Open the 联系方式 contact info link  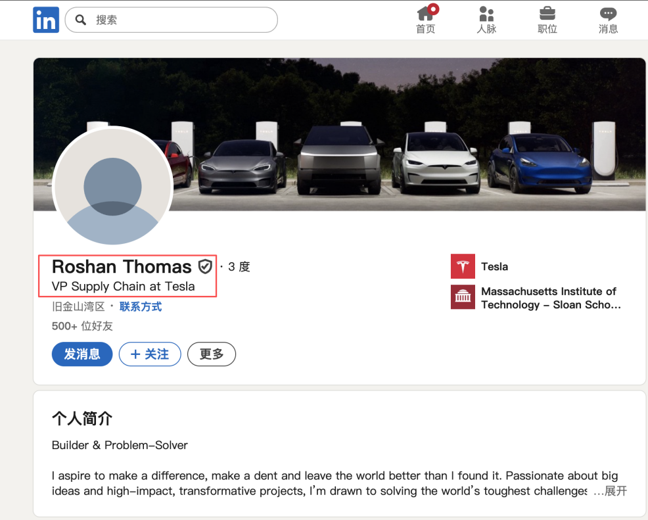tap(141, 306)
